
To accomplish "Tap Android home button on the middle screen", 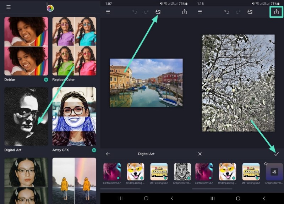I will 146,198.
